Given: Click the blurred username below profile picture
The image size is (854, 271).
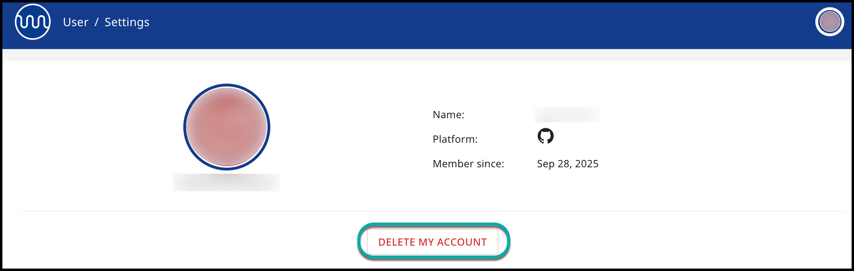Looking at the screenshot, I should point(226,183).
